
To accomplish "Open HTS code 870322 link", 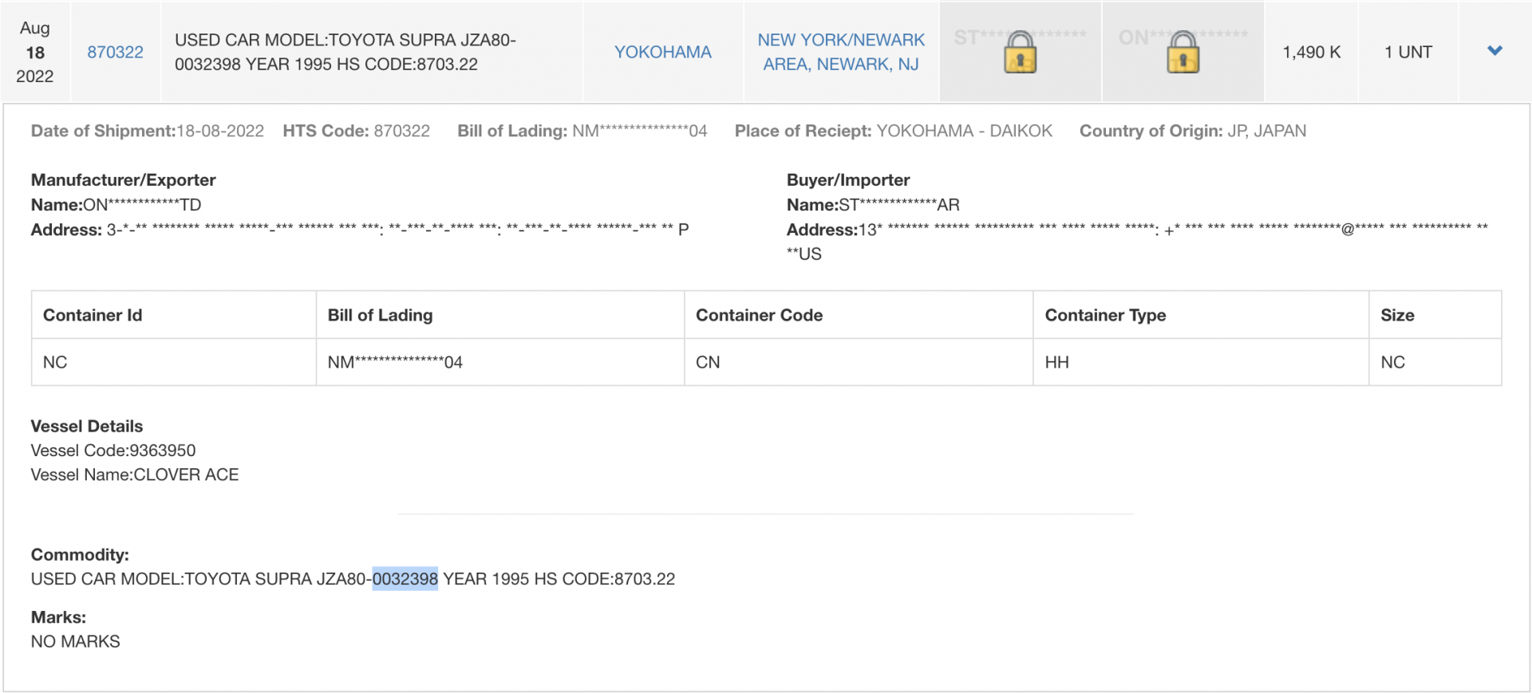I will click(115, 52).
